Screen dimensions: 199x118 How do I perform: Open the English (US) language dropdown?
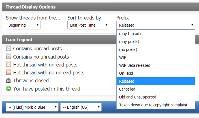pos(81,107)
